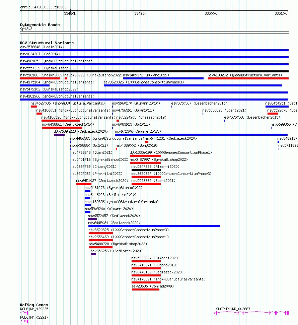This screenshot has height=325, width=298.
Task: Select esv3650367 (Besenbacher2015) label
Action: [199, 104]
